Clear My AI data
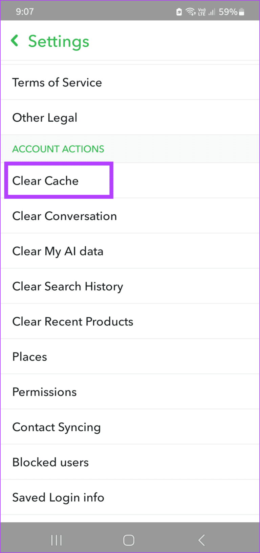The width and height of the screenshot is (260, 553). point(58,251)
